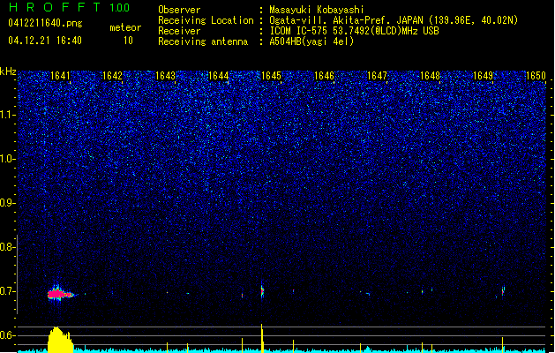This screenshot has width=555, height=353.
Task: Click the meteor echo burst at 1645
Action: 262,291
